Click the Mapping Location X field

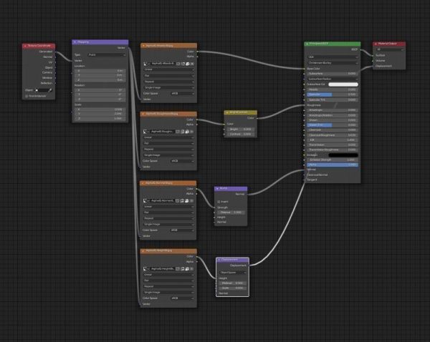click(100, 71)
